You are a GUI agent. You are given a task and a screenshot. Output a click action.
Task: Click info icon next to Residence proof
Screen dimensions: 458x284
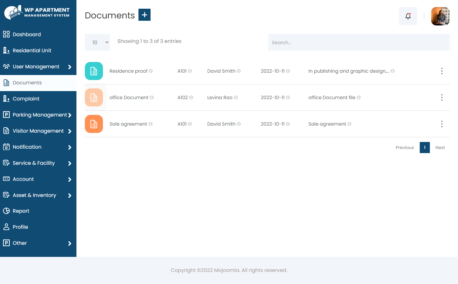pos(151,71)
